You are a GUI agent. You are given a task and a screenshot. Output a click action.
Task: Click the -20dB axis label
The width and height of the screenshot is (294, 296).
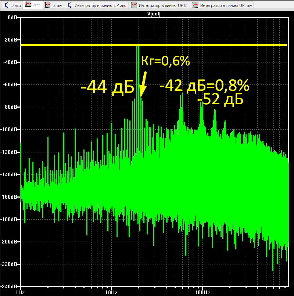pyautogui.click(x=10, y=40)
